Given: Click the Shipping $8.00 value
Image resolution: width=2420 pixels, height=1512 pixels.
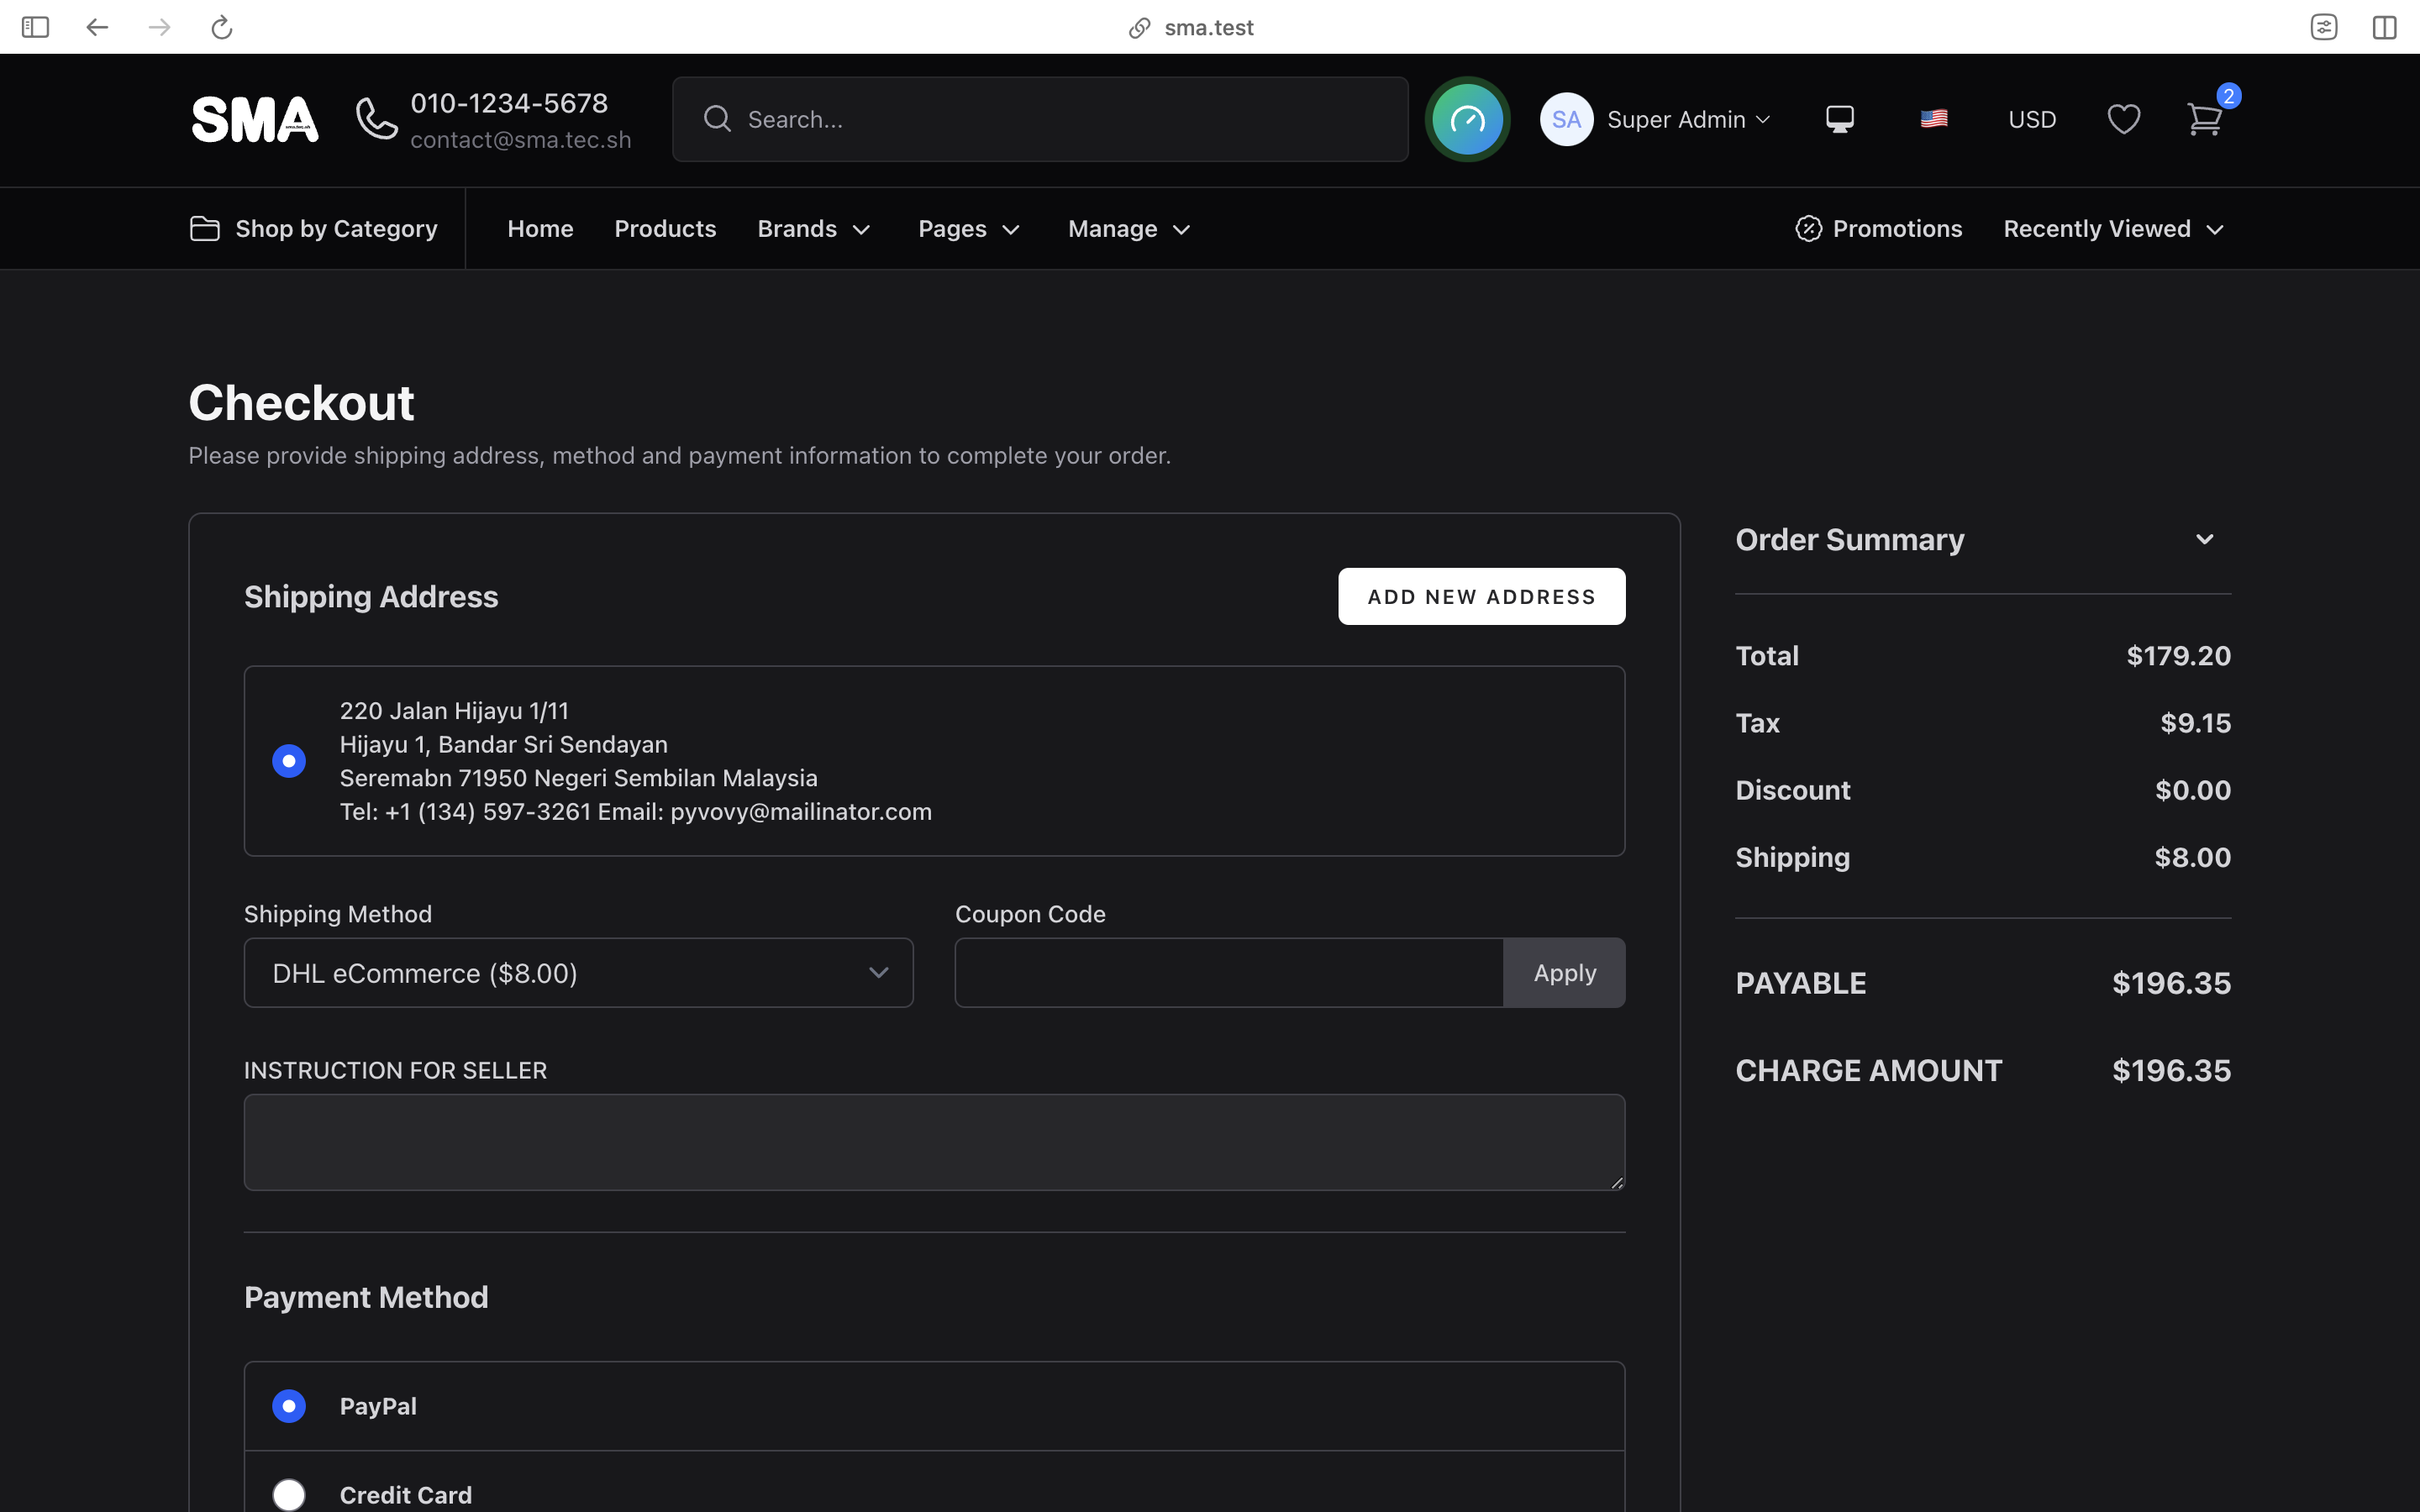Looking at the screenshot, I should (2192, 857).
